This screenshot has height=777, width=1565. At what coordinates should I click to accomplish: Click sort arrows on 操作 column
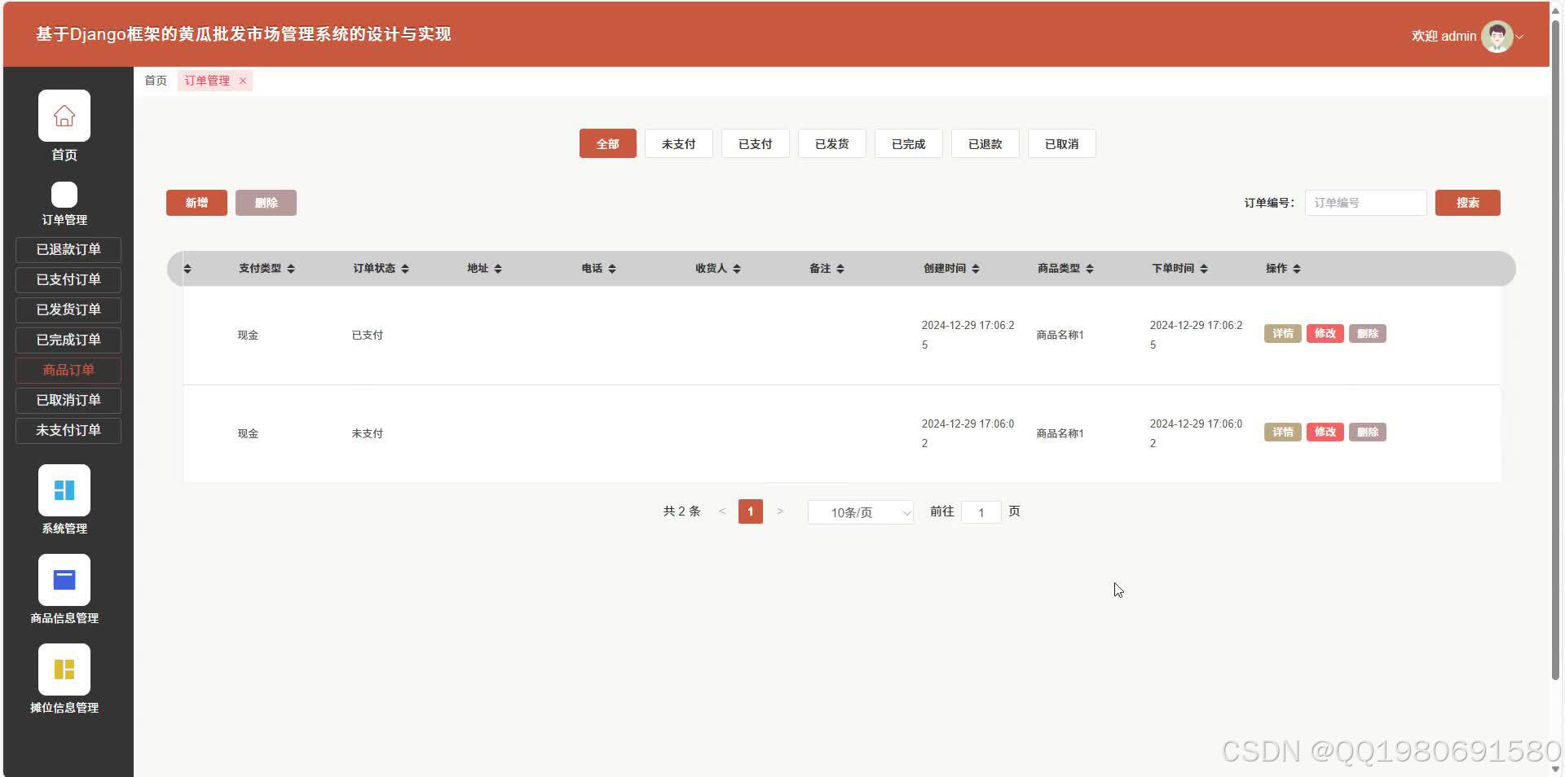(1297, 269)
